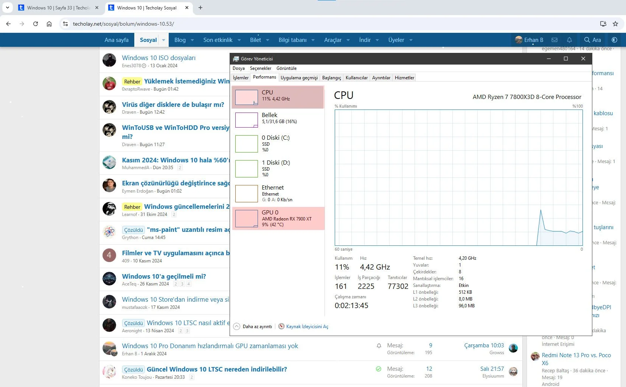This screenshot has width=626, height=387.
Task: Open browser home page icon
Action: point(49,24)
